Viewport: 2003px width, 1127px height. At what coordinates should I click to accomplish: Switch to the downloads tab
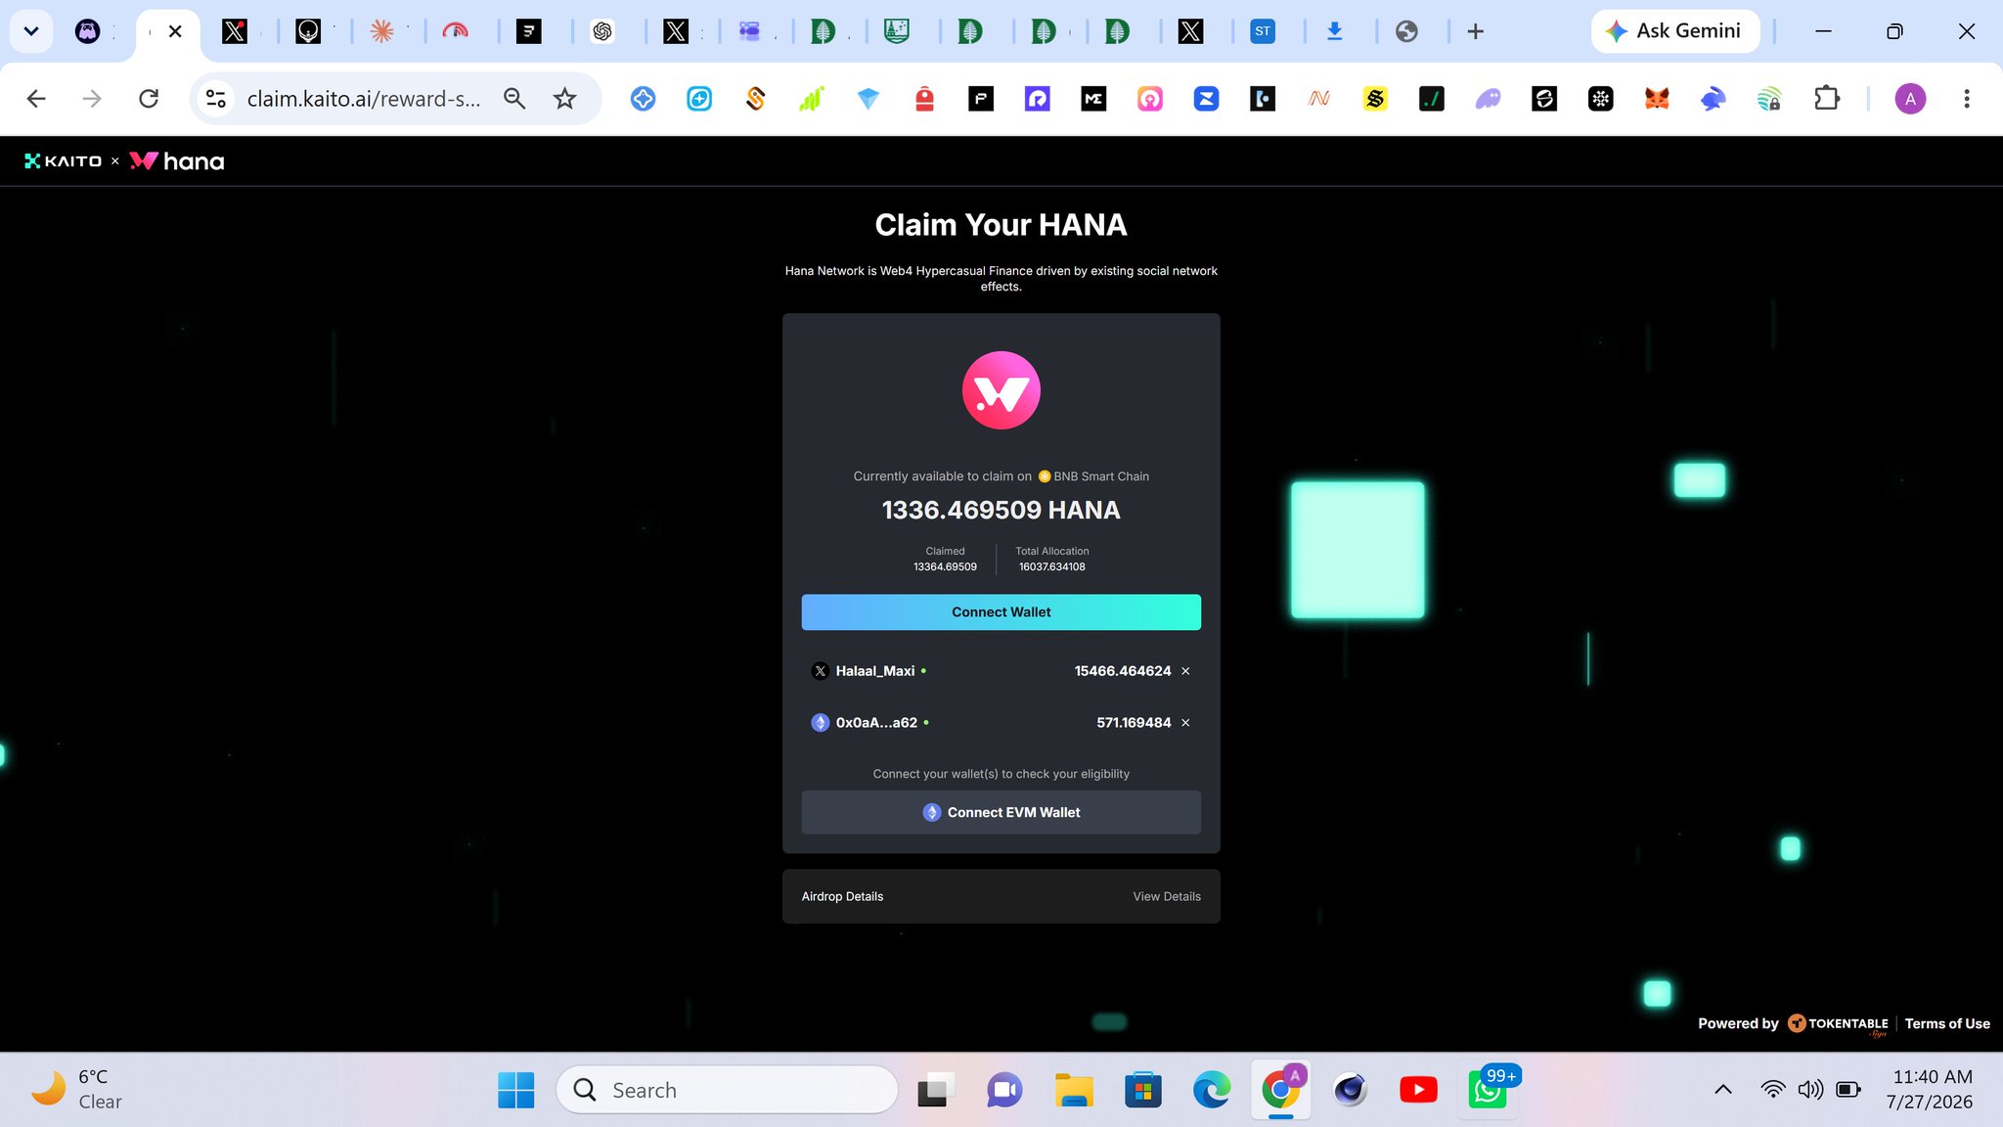coord(1334,31)
